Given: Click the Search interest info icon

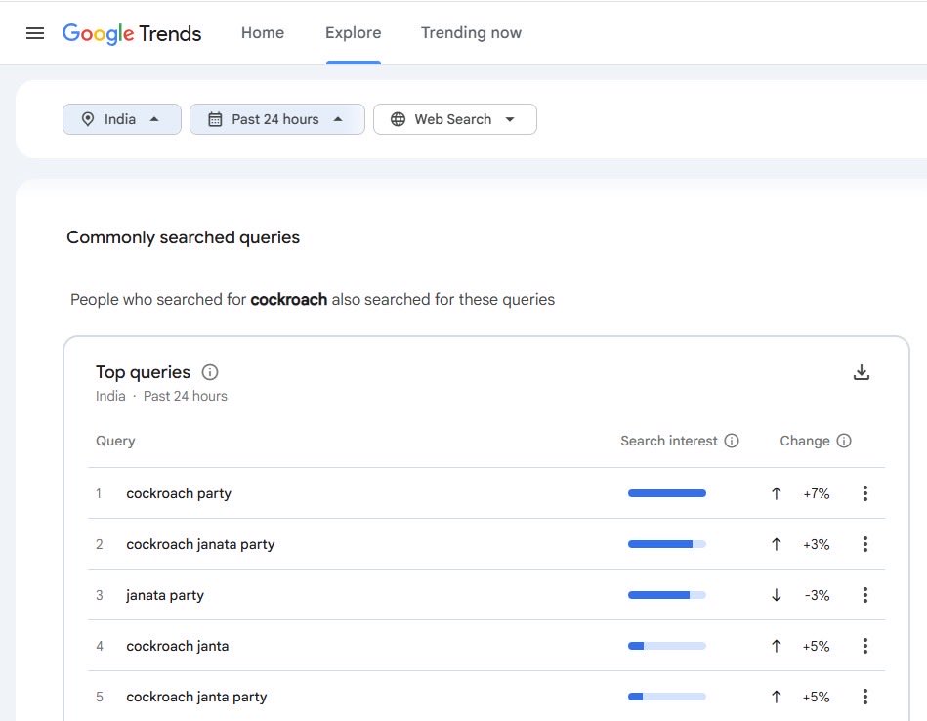Looking at the screenshot, I should [x=732, y=441].
